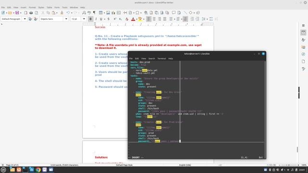Toggle Underline formatting

point(101,19)
